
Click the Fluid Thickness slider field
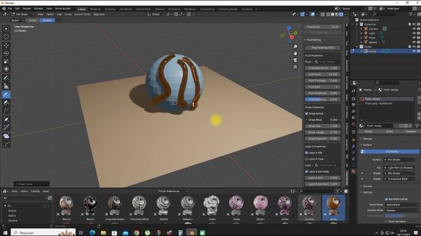pyautogui.click(x=323, y=81)
